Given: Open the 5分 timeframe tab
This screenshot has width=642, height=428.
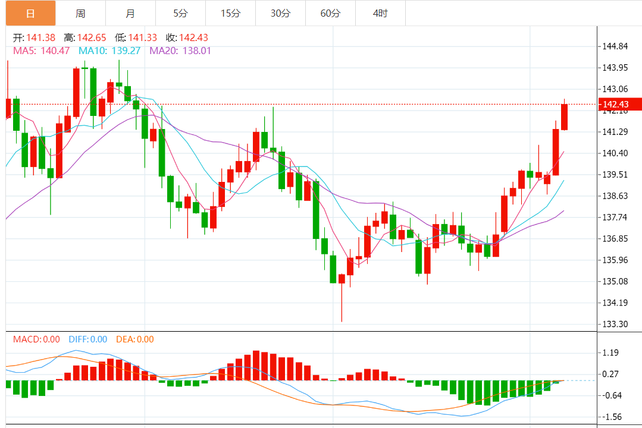Looking at the screenshot, I should [x=180, y=13].
